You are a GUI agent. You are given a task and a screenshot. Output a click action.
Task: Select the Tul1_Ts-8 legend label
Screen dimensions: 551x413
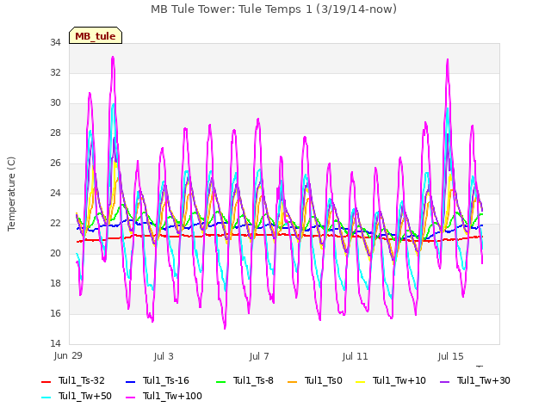[x=253, y=380]
